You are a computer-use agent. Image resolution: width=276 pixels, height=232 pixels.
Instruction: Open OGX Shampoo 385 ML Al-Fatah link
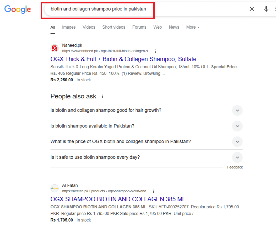118,199
